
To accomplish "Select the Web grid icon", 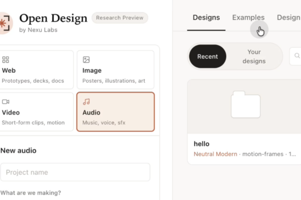I will (x=5, y=60).
